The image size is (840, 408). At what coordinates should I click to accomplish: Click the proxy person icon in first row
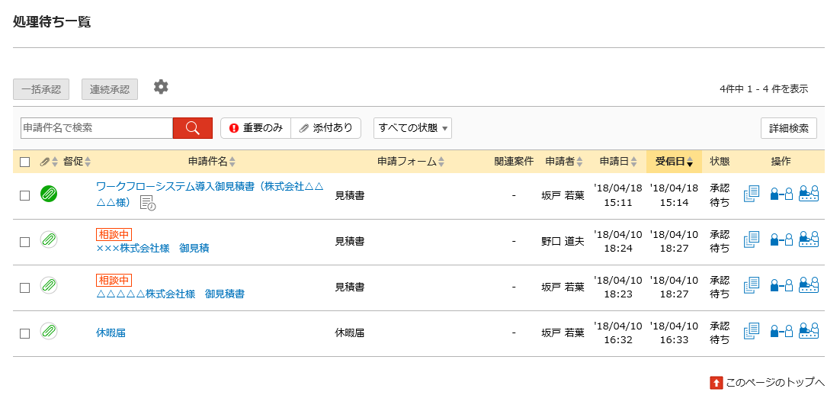(x=781, y=194)
